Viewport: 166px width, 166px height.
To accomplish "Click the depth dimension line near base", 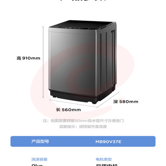I will point(108,100).
